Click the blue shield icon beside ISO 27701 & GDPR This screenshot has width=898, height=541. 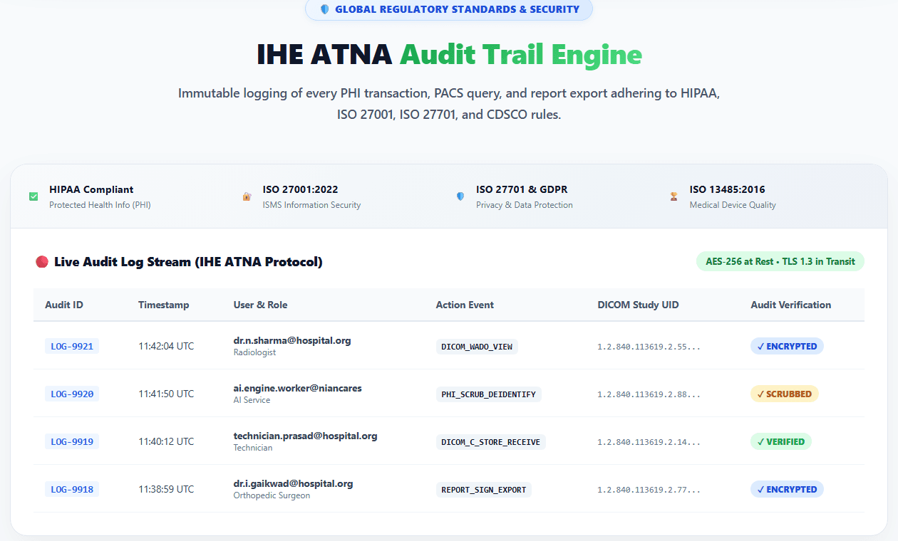(460, 196)
